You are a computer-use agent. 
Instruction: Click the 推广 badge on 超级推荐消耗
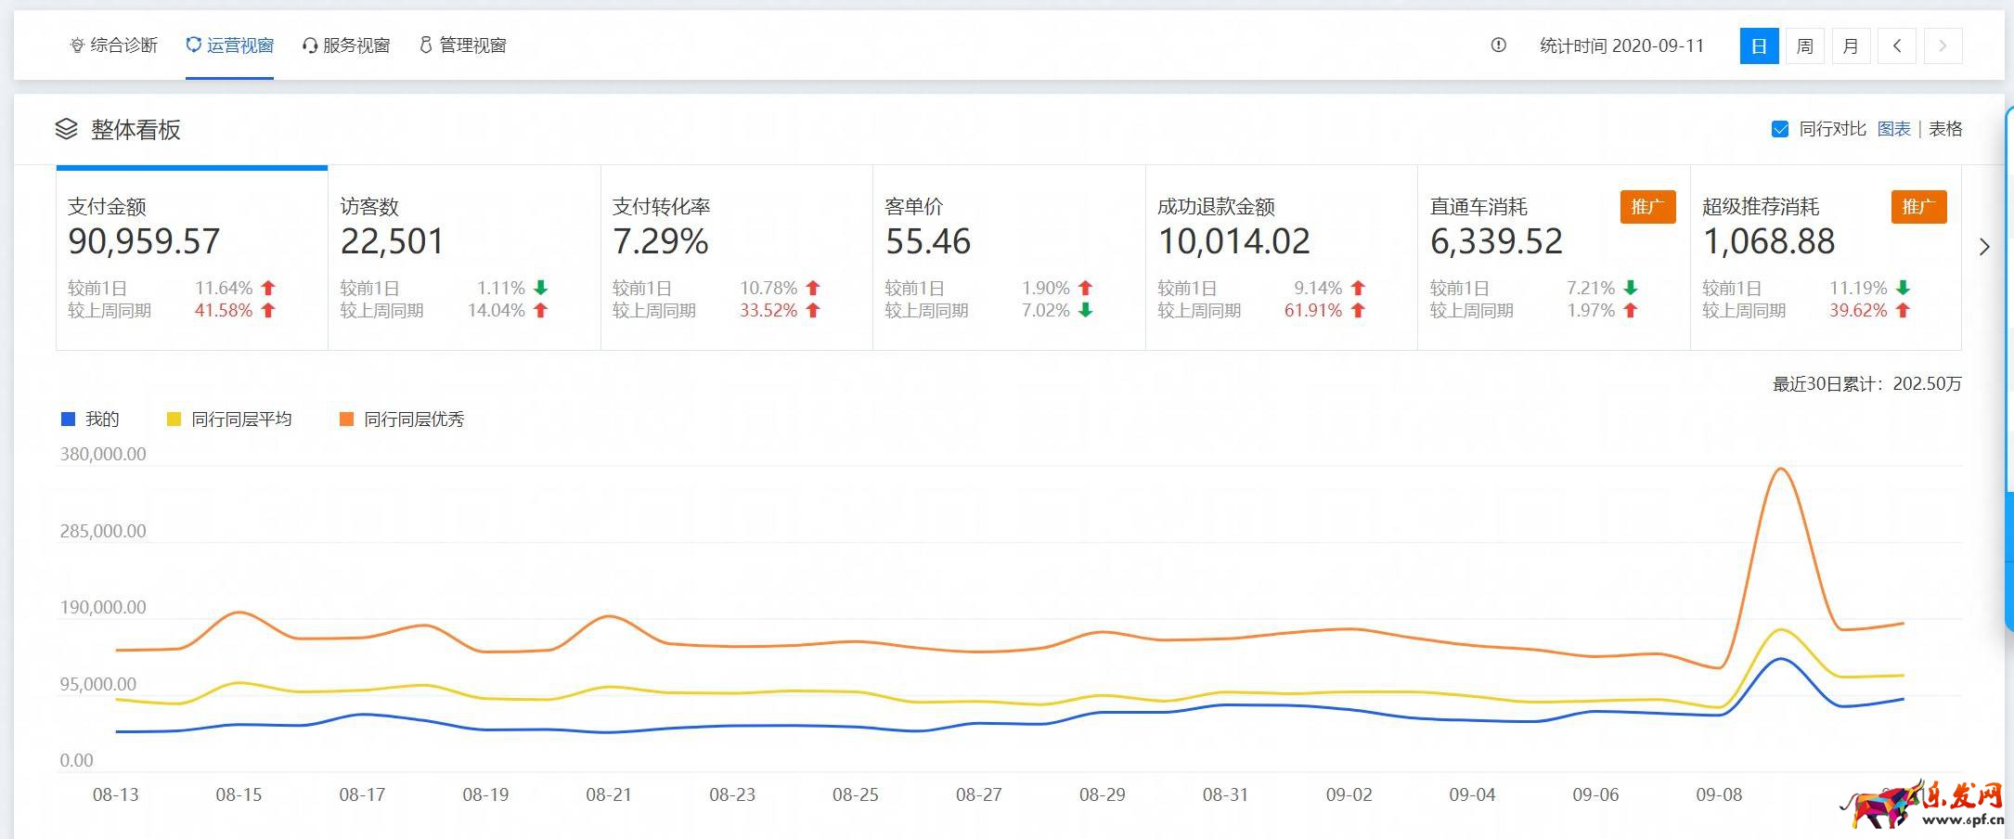coord(1918,206)
